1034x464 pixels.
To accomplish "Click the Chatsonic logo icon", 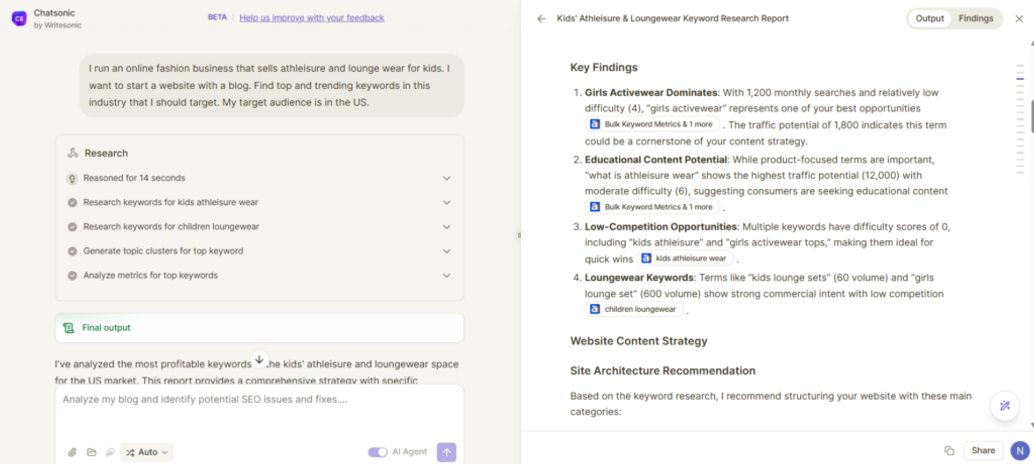I will coord(19,18).
